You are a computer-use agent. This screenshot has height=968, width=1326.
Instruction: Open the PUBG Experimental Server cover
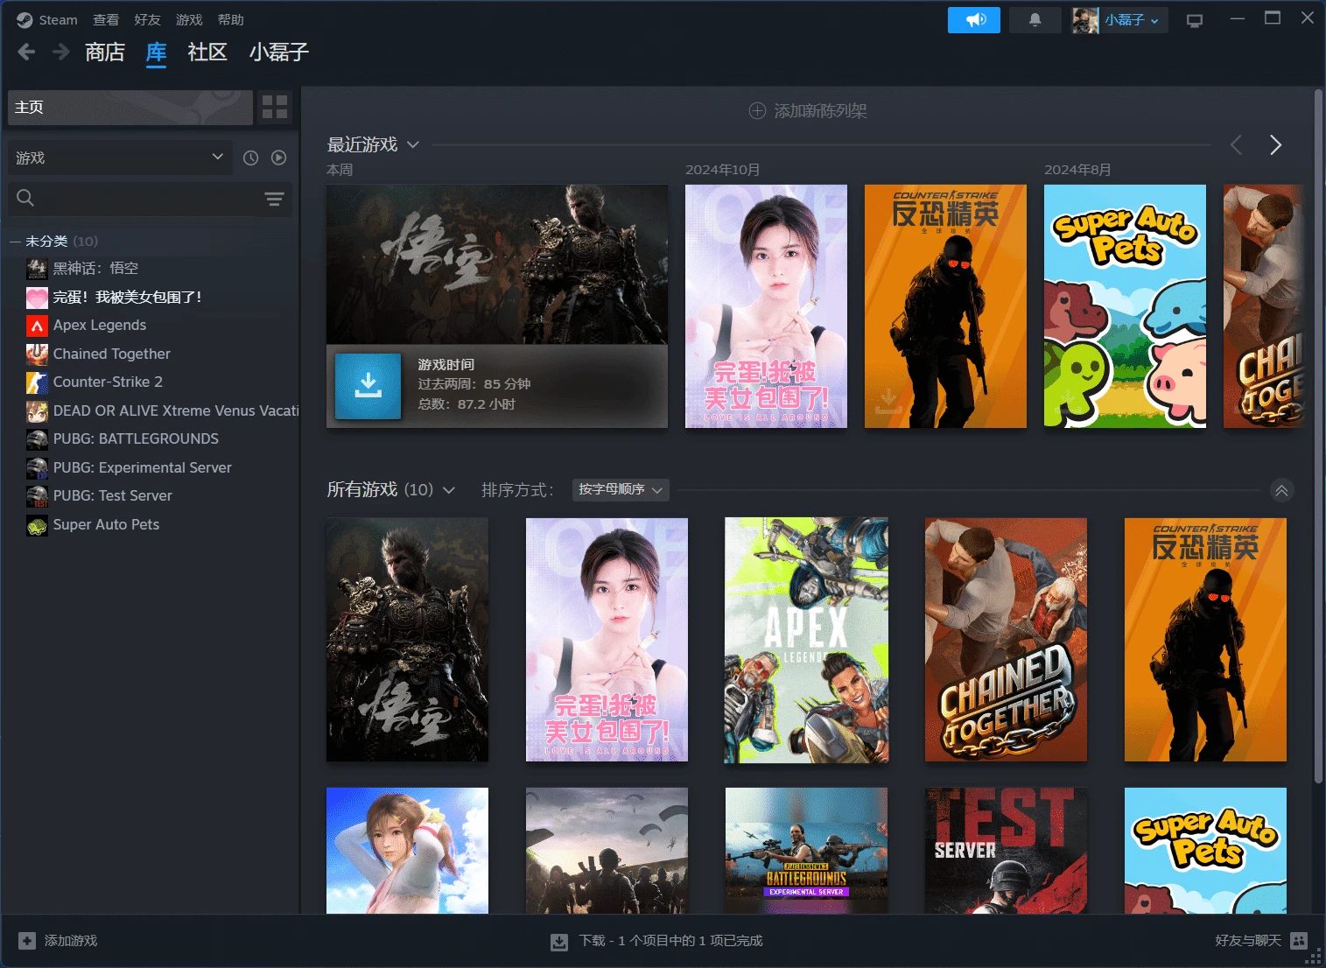[806, 851]
